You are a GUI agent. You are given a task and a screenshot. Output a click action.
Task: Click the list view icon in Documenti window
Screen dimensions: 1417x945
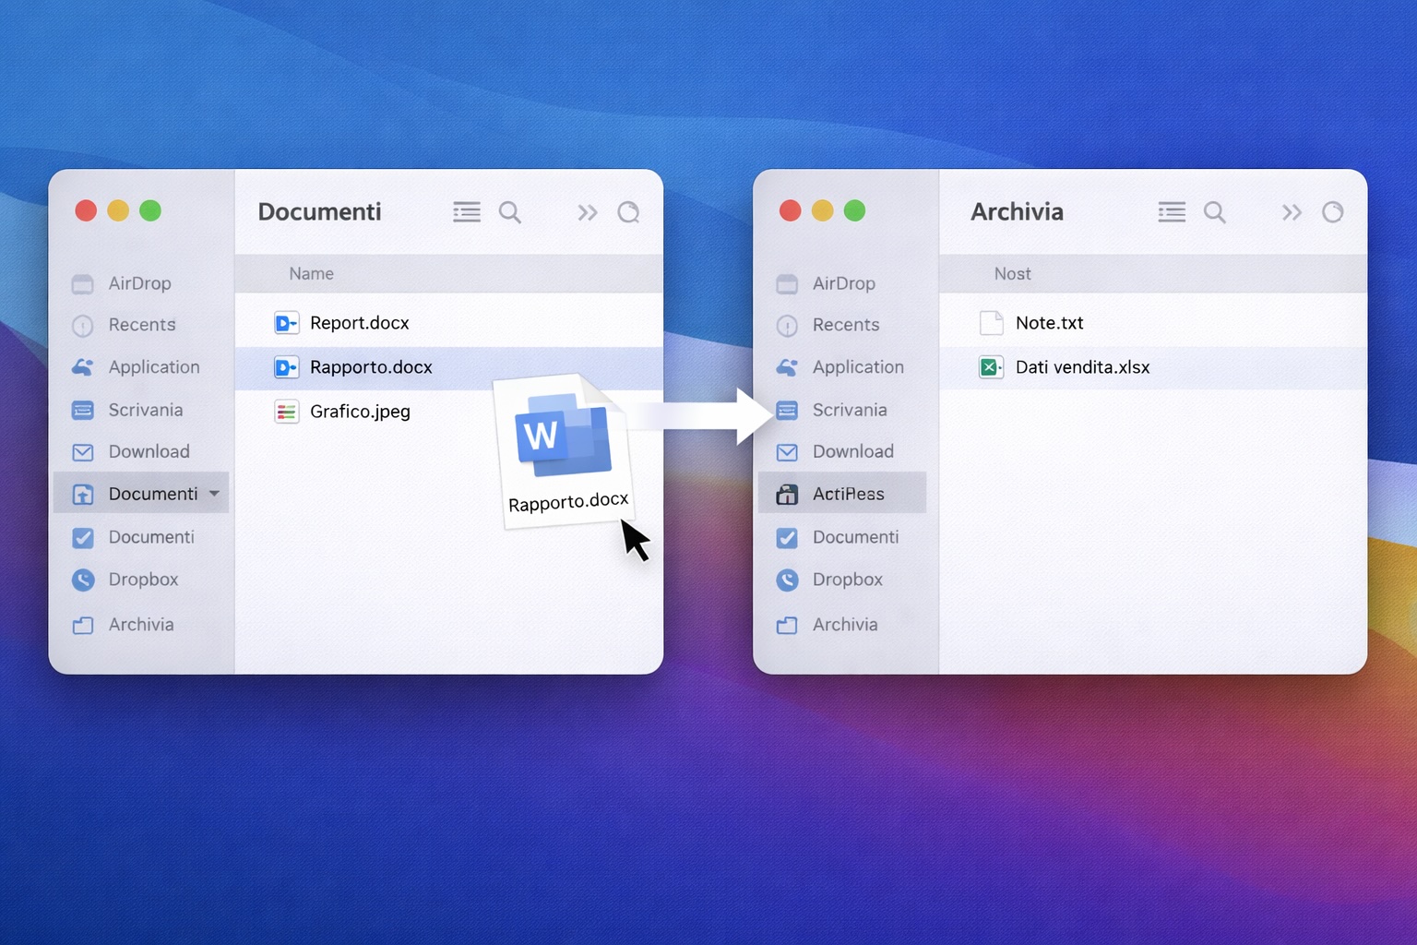467,212
